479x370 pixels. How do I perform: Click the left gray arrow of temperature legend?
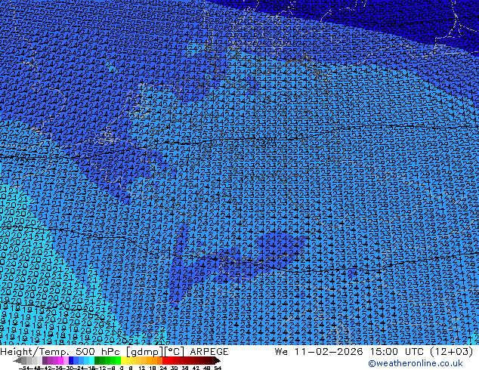[x=17, y=361]
